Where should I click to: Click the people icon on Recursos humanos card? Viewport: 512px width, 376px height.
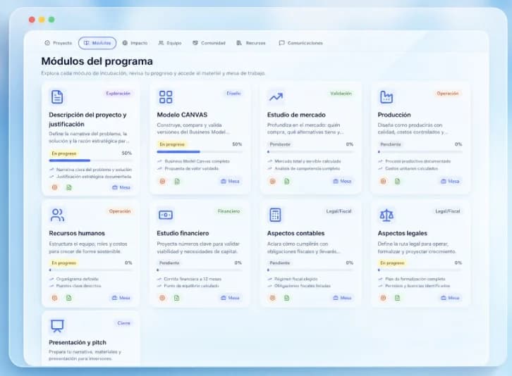click(x=57, y=215)
